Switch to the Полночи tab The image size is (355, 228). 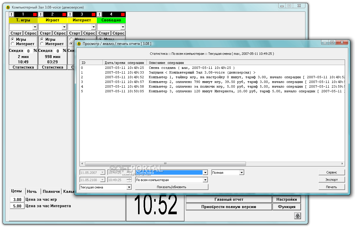point(51,191)
